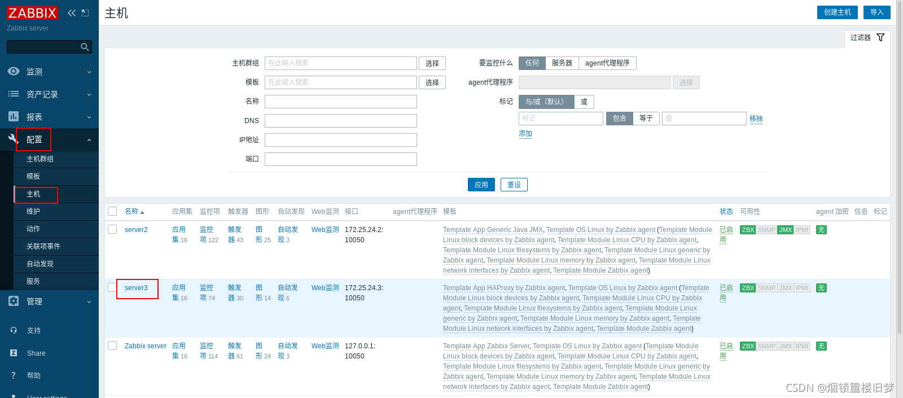Collapse the sidebar with double-chevron icon
903x398 pixels.
(x=72, y=12)
